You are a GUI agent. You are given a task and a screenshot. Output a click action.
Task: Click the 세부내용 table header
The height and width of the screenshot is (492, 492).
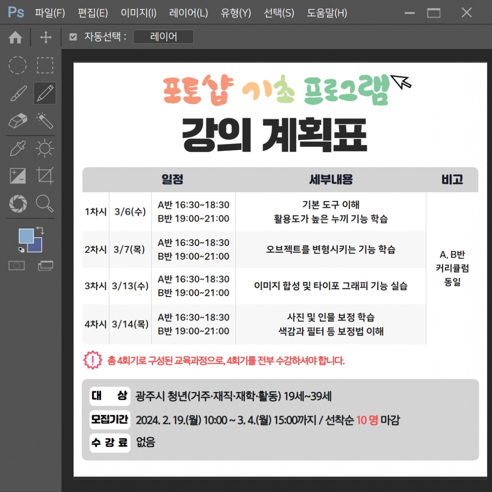pyautogui.click(x=331, y=179)
